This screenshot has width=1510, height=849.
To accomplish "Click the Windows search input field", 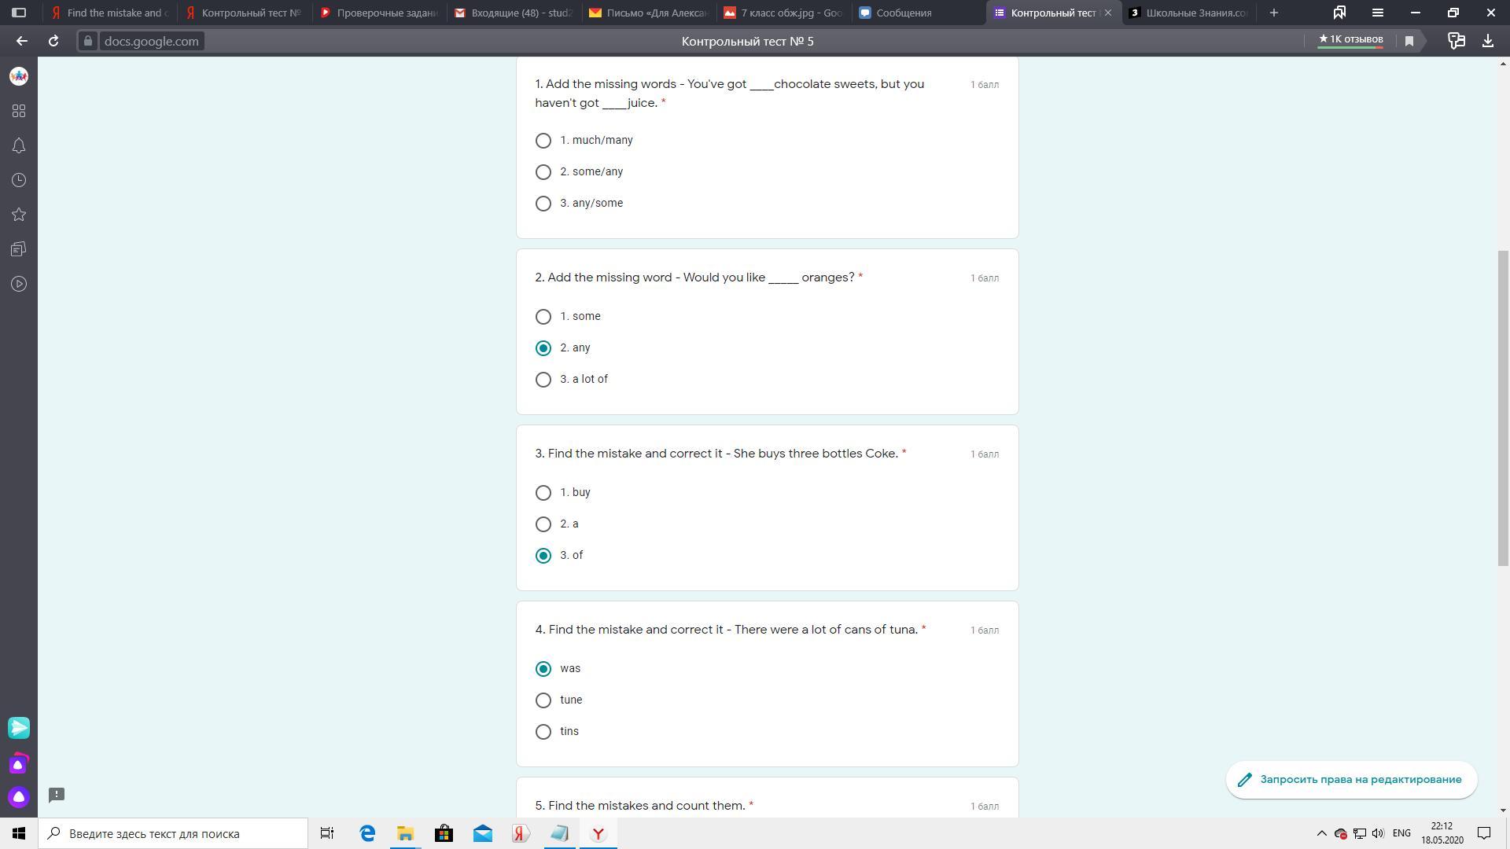I will tap(173, 833).
